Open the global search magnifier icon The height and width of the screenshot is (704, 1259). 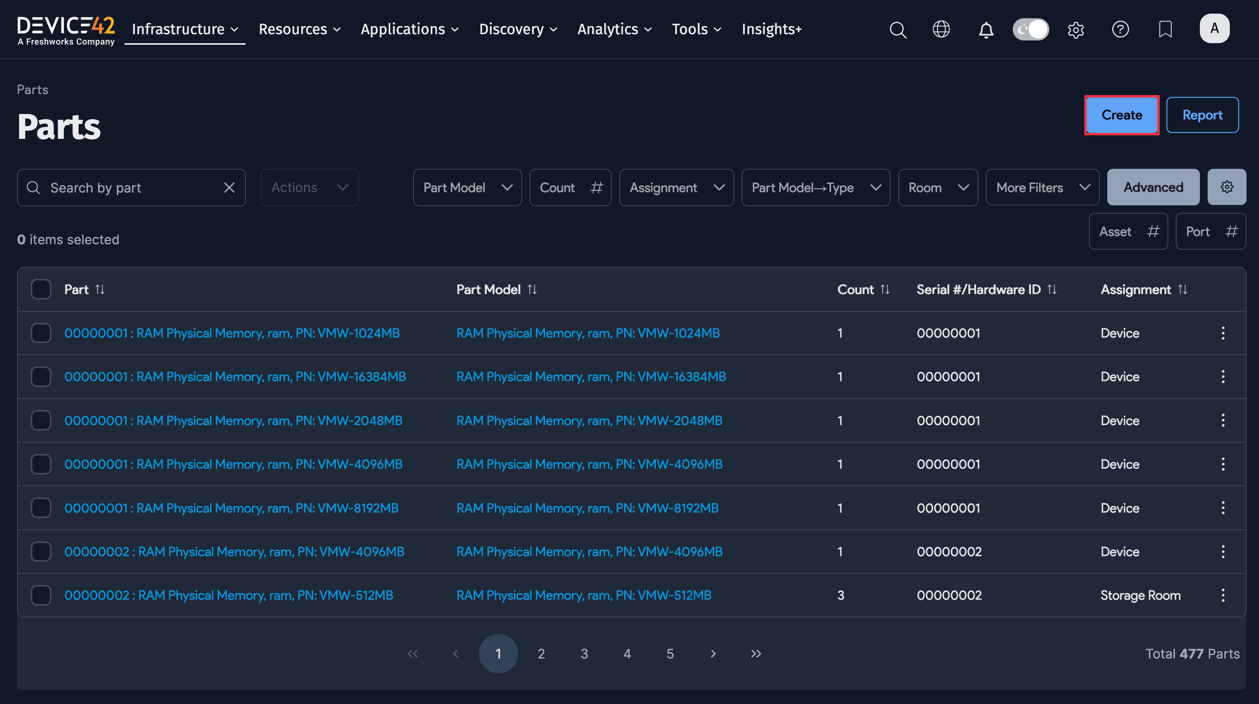pos(898,29)
